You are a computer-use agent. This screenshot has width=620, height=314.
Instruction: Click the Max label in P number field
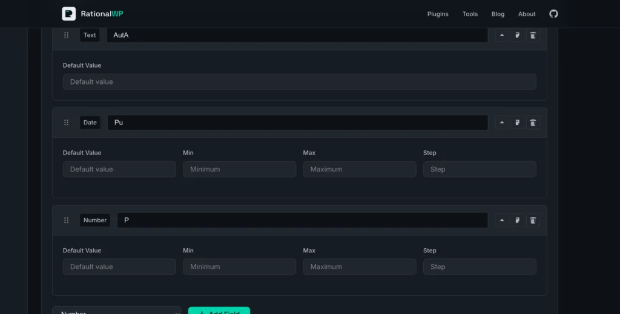coord(309,251)
